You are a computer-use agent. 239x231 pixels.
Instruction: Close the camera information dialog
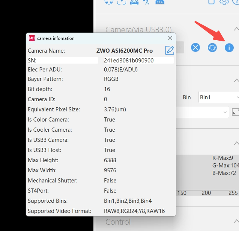(x=170, y=38)
